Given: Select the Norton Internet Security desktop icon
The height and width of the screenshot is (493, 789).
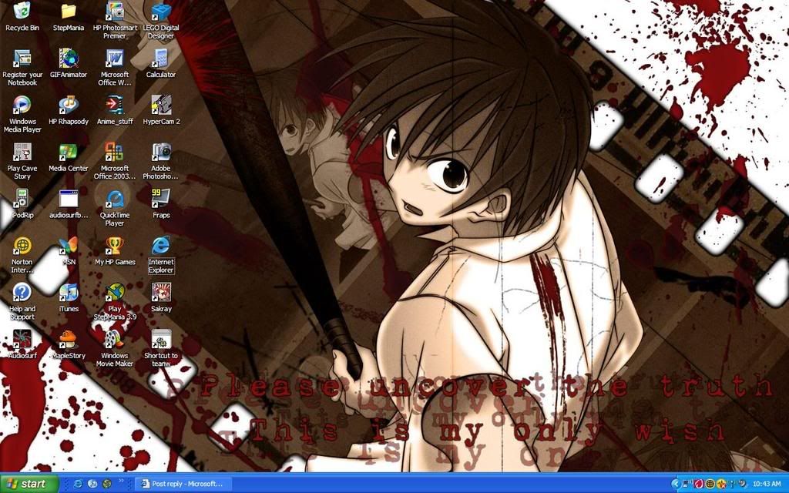Looking at the screenshot, I should (x=22, y=254).
